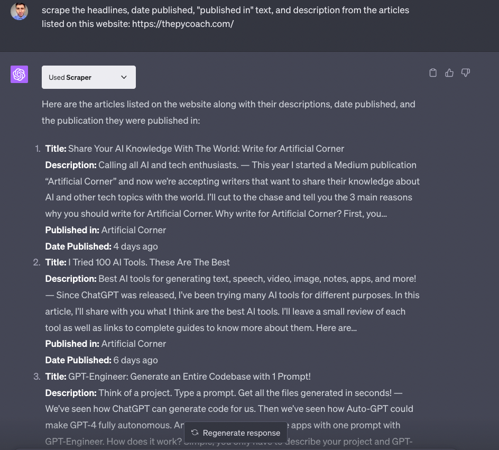Click the user profile picture
Screen dimensions: 499x450
[19, 11]
